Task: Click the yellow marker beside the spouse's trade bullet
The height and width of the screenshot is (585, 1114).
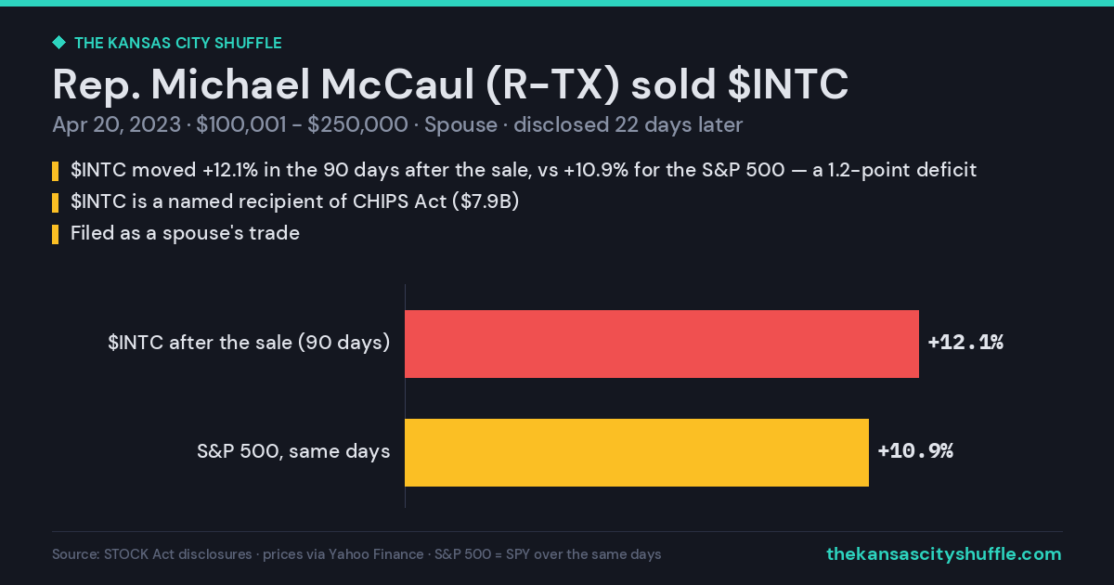Action: 55,235
